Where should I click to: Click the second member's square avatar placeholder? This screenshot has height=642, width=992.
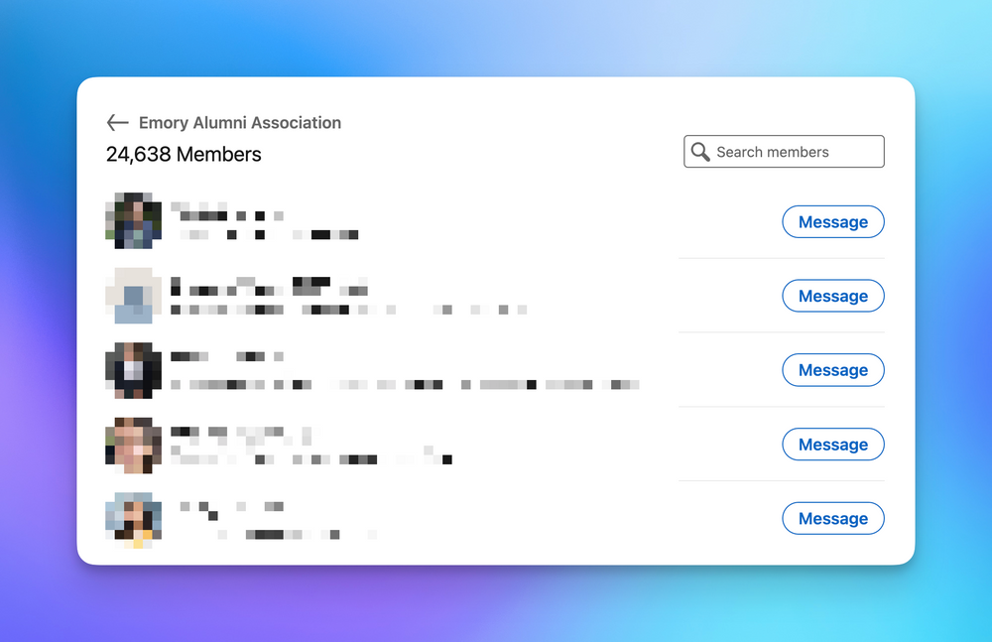click(133, 296)
